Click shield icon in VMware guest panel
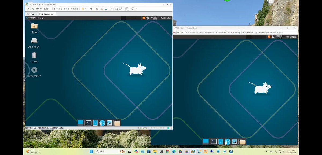Viewport: 322px width, 155px height. [x=148, y=18]
